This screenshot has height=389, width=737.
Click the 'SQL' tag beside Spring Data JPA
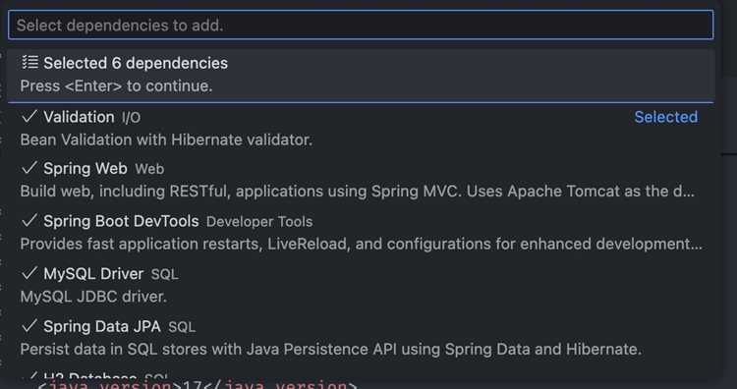pyautogui.click(x=182, y=326)
